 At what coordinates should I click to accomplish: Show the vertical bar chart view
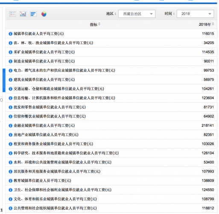[23, 14]
